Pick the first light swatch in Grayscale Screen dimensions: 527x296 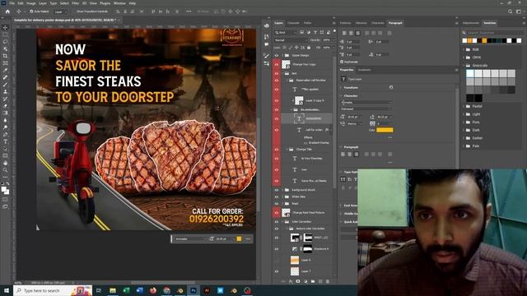470,73
